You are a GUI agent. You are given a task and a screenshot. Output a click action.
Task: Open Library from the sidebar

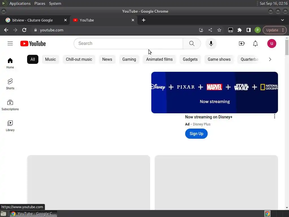point(10,126)
